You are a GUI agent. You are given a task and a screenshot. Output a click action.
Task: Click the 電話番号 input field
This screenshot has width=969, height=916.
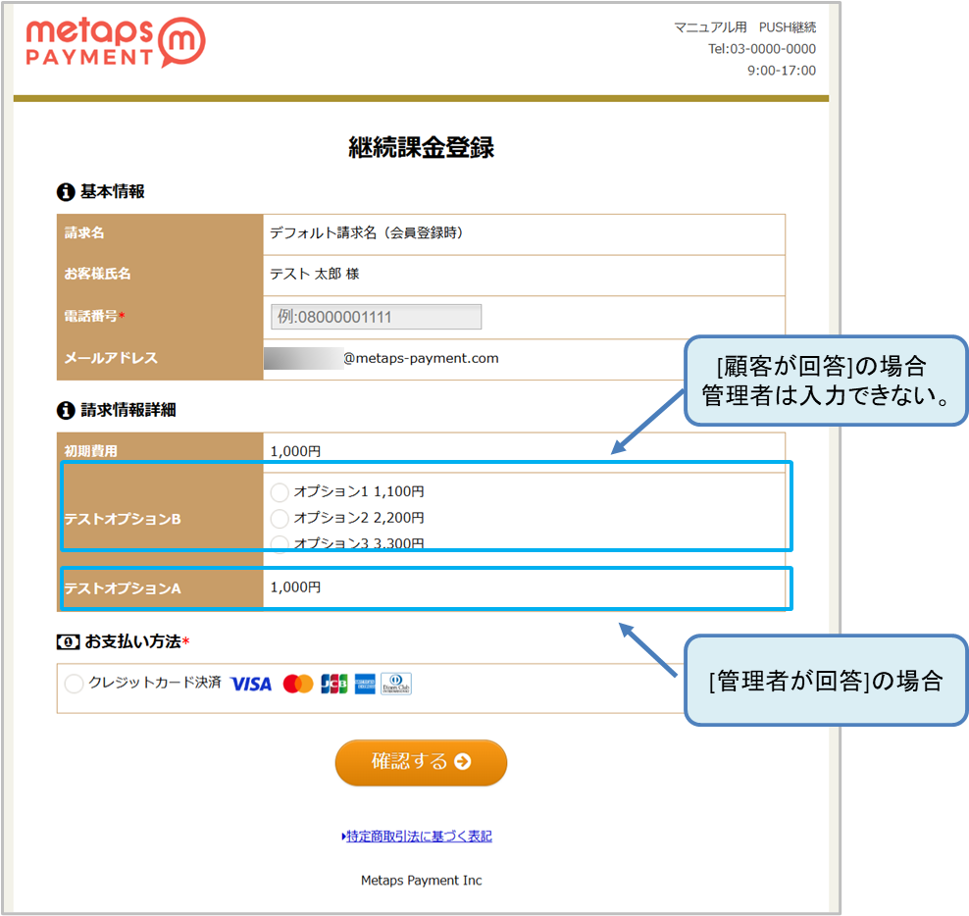376,317
